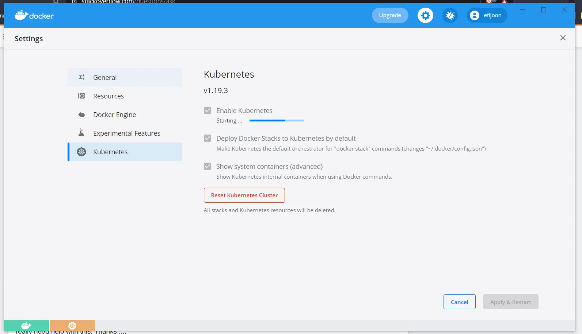582x334 pixels.
Task: Toggle the Enable Kubernetes checkbox
Action: coord(208,110)
